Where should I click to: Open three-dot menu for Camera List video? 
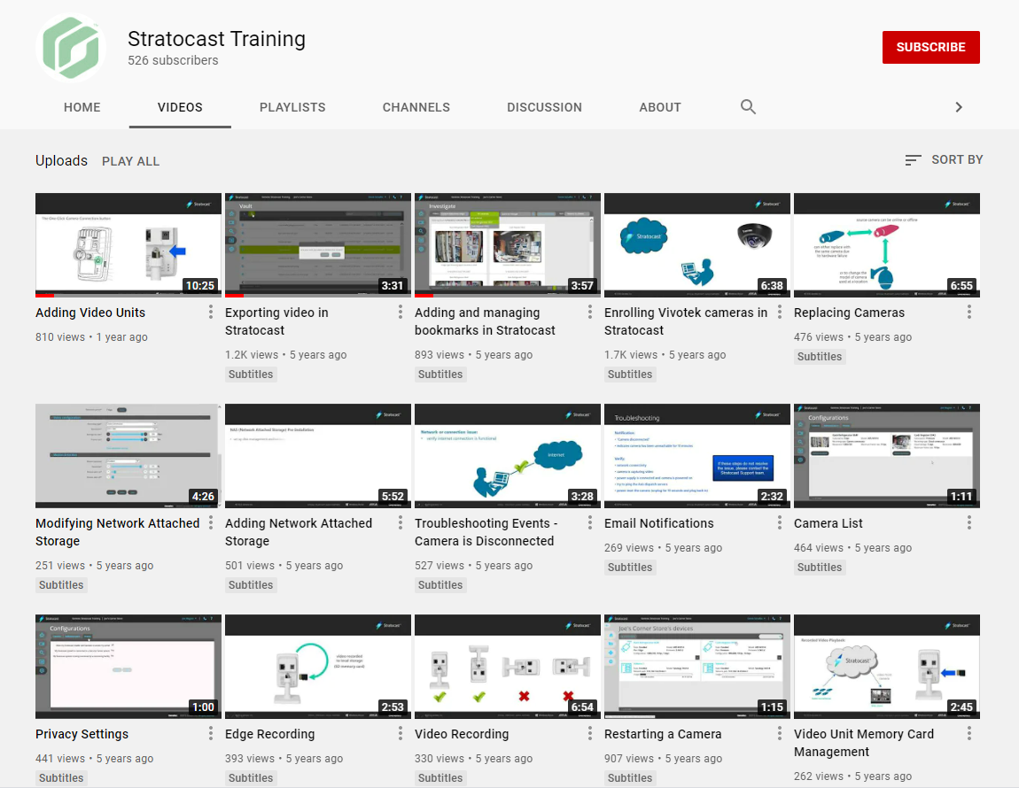pyautogui.click(x=969, y=523)
